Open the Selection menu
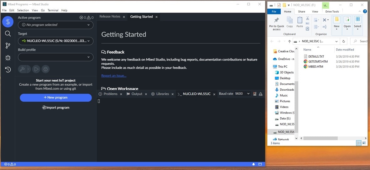The width and height of the screenshot is (370, 170). point(23,10)
